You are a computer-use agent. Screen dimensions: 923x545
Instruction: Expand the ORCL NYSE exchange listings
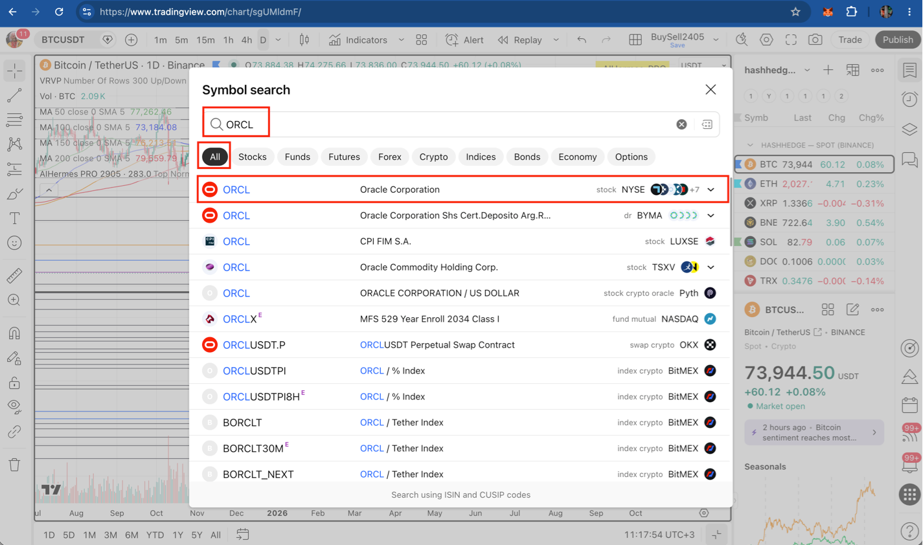[711, 190]
